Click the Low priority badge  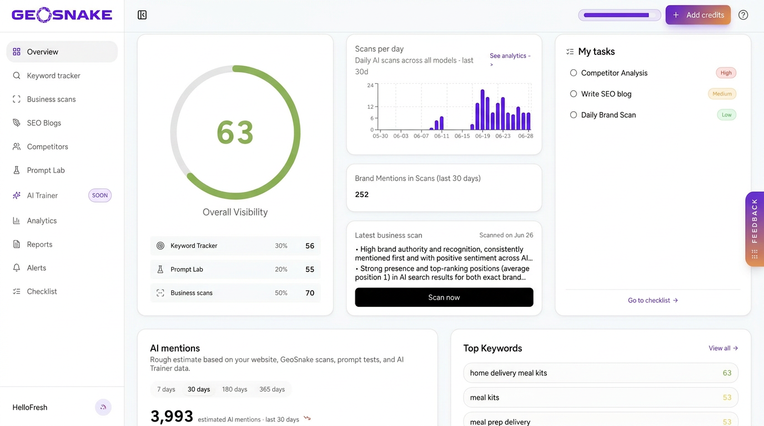click(x=726, y=115)
